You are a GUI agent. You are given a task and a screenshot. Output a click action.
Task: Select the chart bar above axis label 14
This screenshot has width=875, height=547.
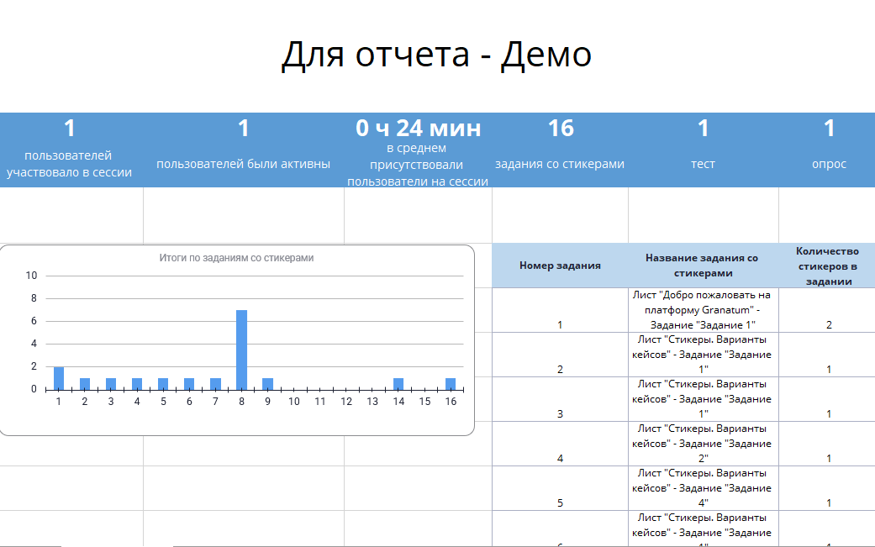(x=398, y=384)
